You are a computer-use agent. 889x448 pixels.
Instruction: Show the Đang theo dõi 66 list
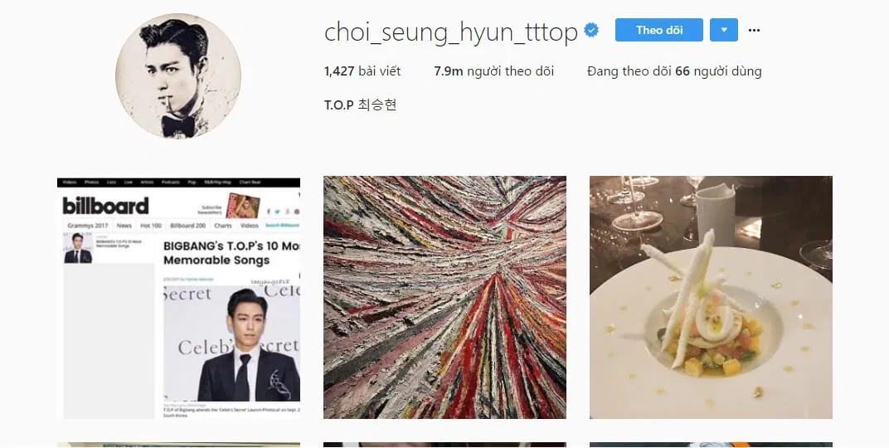coord(674,71)
